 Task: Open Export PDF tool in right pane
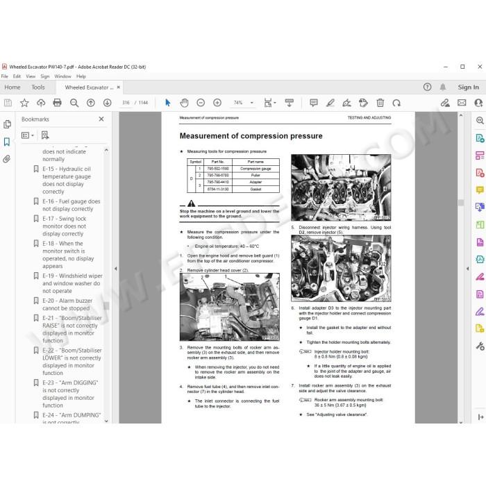[x=480, y=138]
